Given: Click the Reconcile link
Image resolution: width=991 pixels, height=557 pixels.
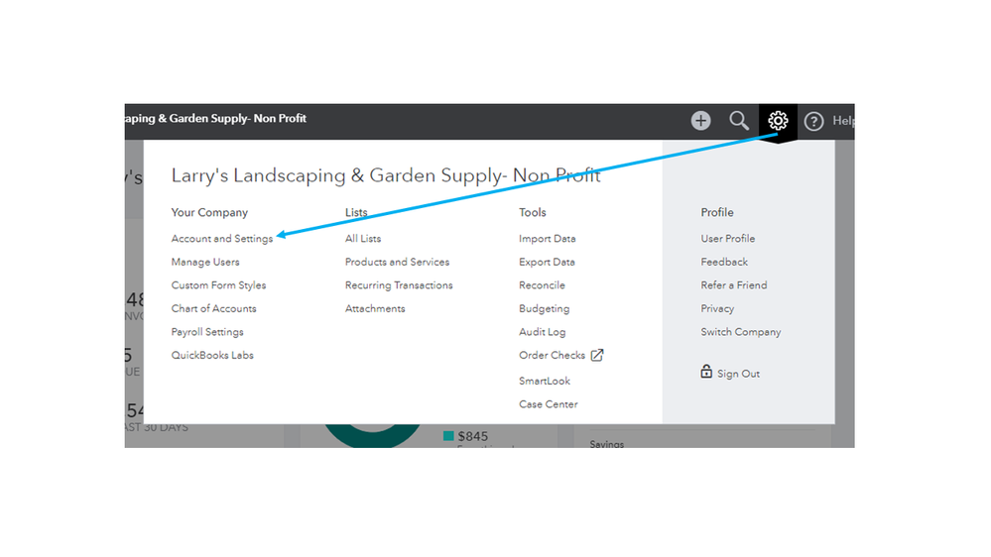Looking at the screenshot, I should click(x=542, y=285).
